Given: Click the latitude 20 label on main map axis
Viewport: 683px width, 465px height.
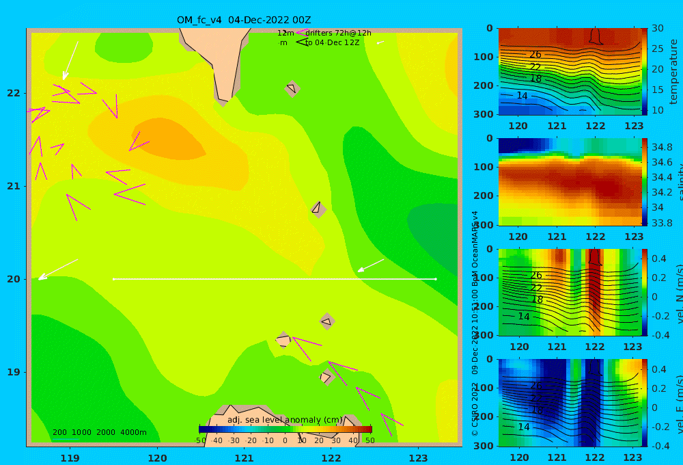Looking at the screenshot, I should pos(14,279).
